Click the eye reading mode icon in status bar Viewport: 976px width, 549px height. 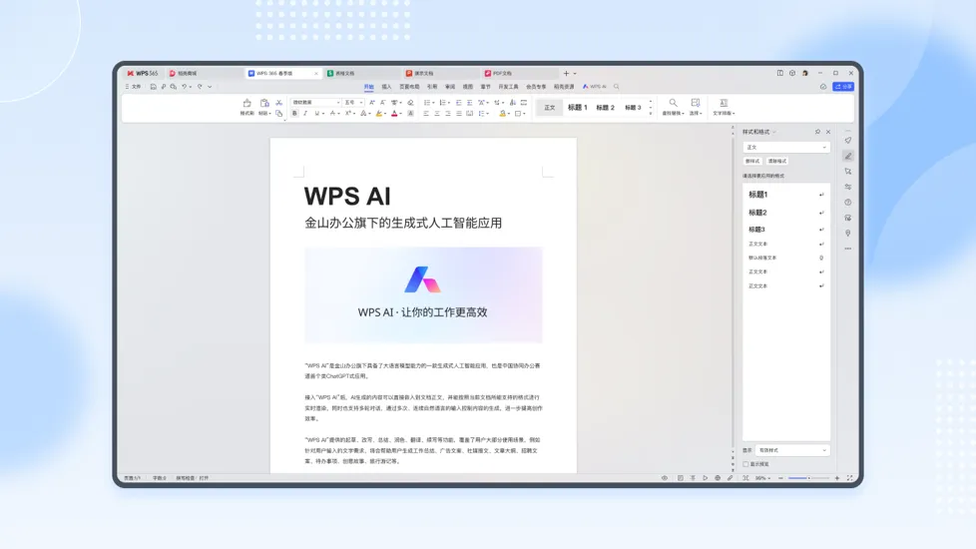665,478
